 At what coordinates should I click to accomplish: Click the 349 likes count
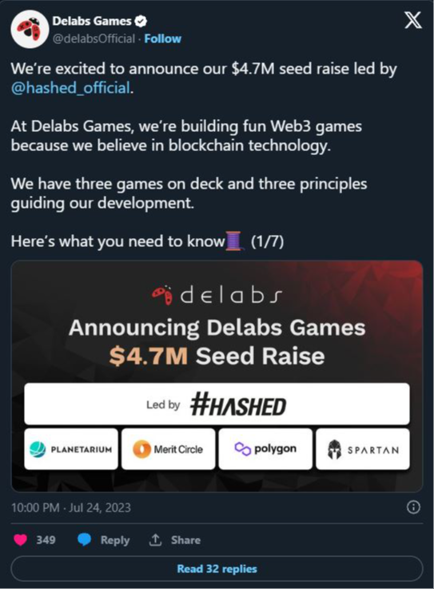tap(46, 539)
